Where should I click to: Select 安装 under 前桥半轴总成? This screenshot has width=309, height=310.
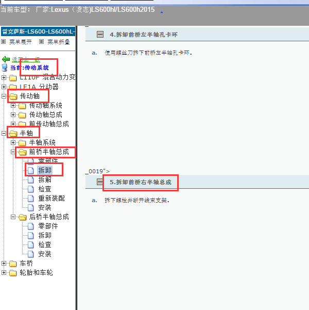pyautogui.click(x=45, y=207)
